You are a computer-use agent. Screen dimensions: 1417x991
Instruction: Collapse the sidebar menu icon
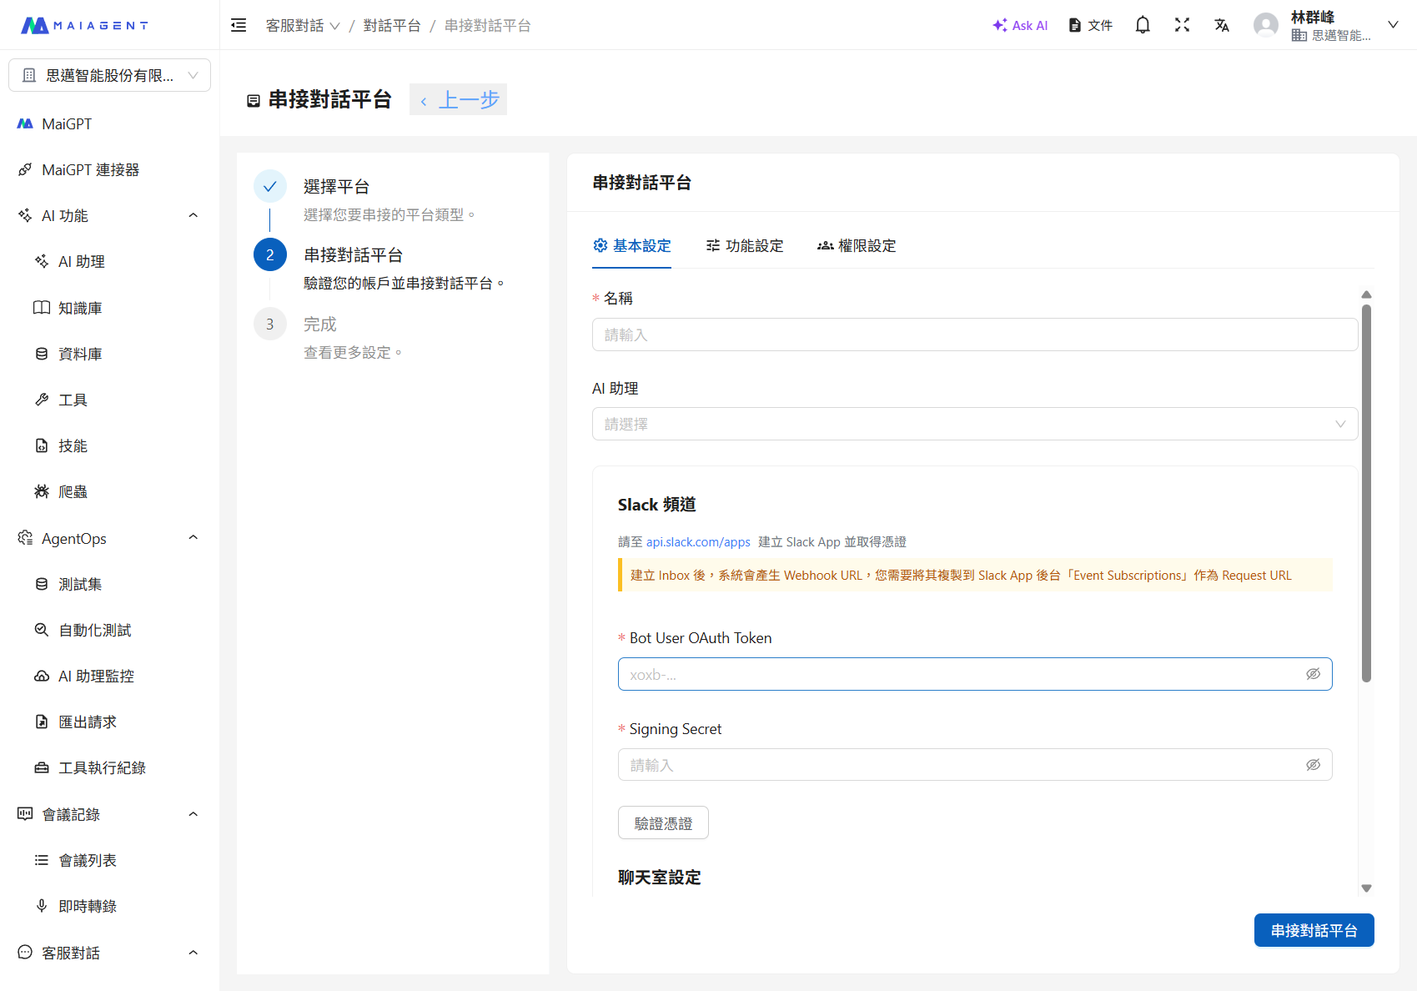pos(239,25)
